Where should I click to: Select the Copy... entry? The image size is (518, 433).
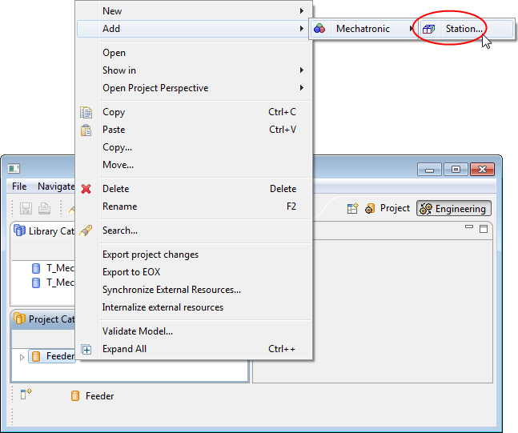click(195, 147)
